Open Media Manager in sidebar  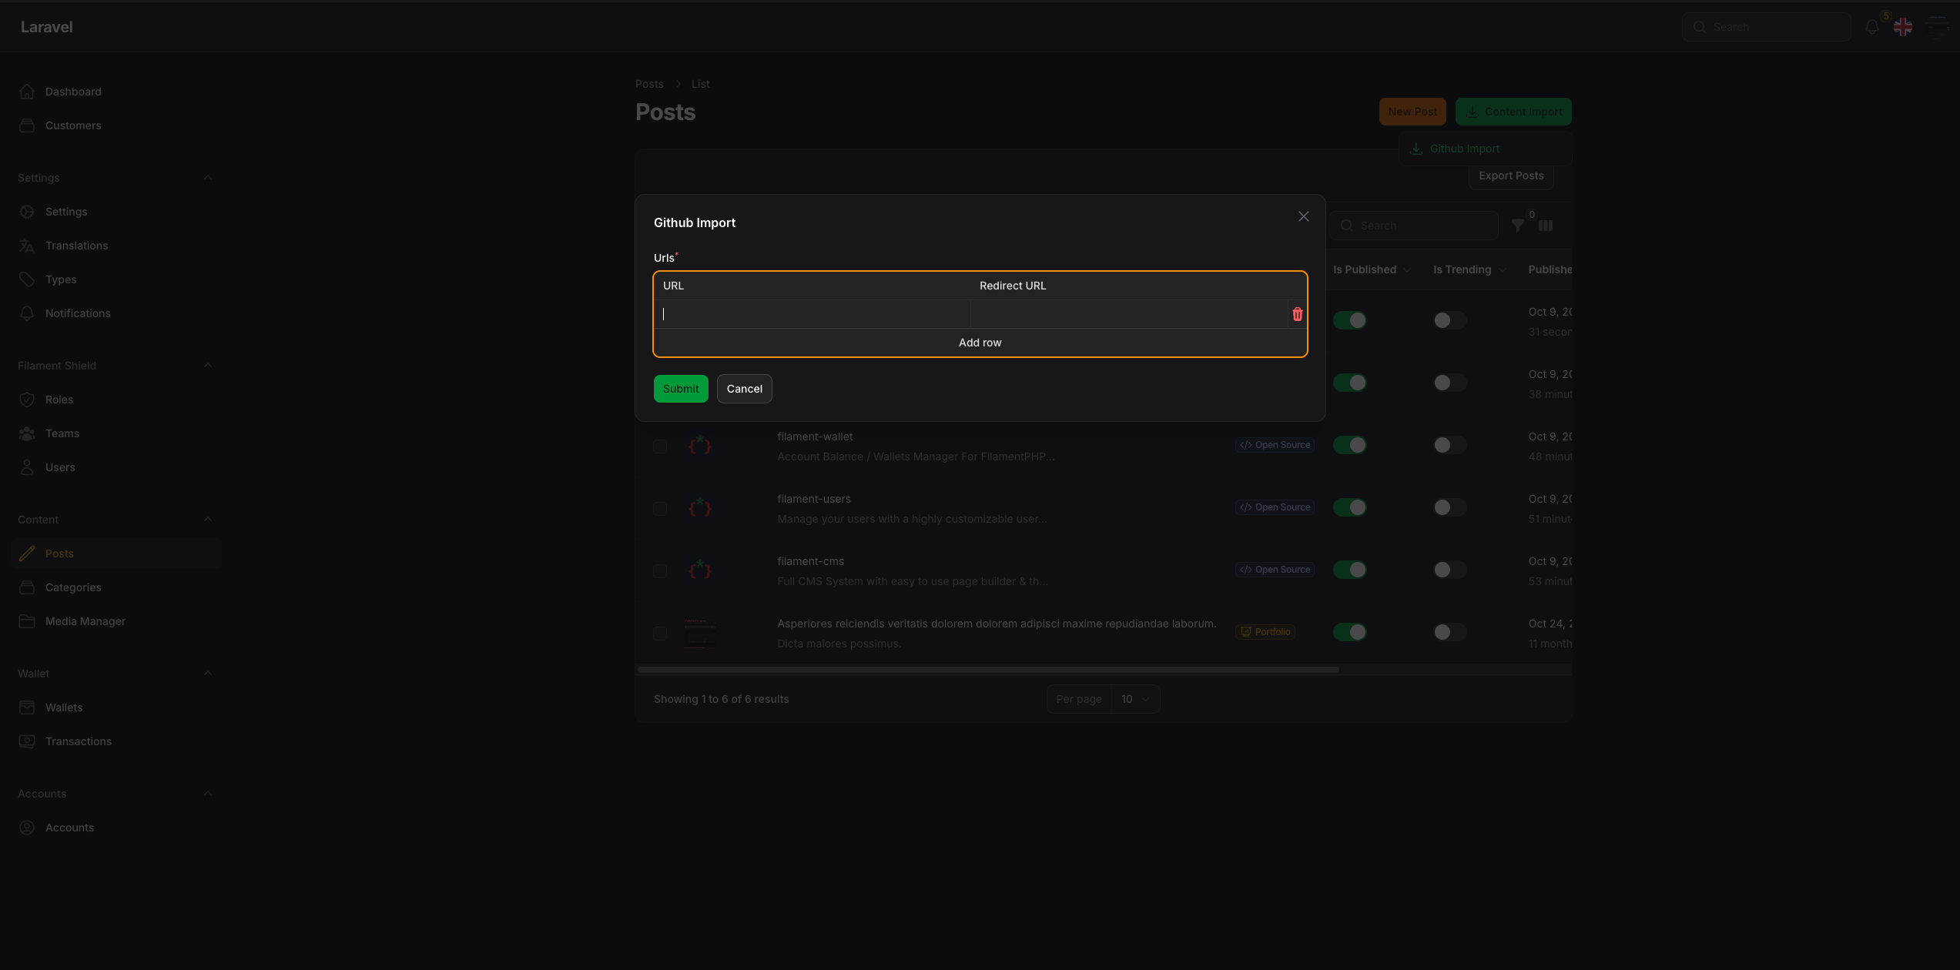click(x=85, y=621)
